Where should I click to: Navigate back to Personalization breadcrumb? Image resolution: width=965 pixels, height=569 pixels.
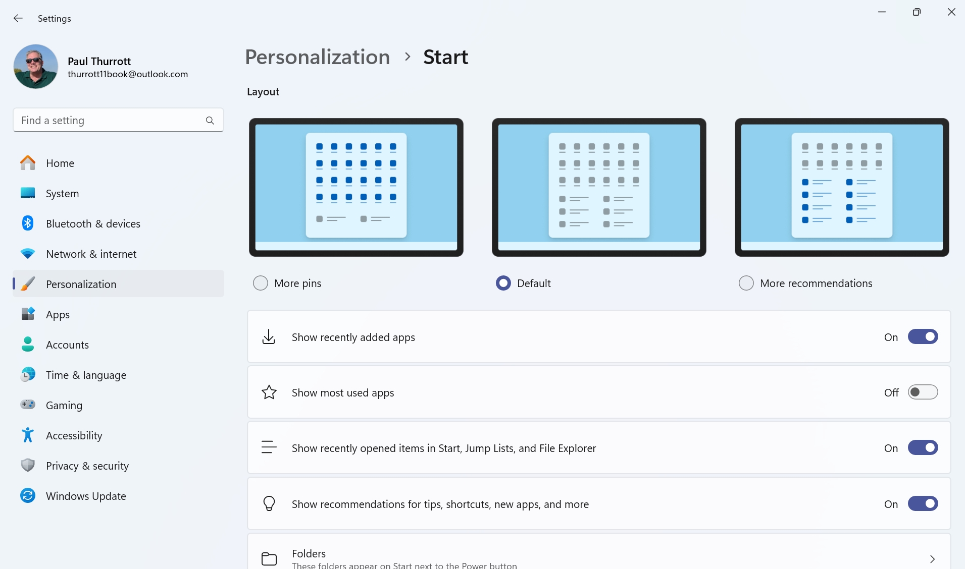pos(317,57)
